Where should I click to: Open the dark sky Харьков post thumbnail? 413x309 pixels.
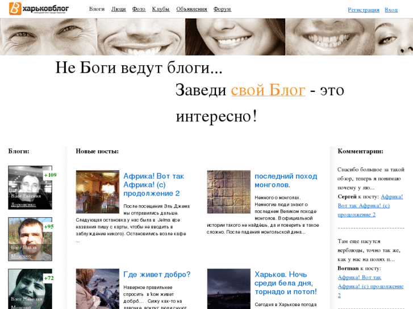pyautogui.click(x=228, y=289)
